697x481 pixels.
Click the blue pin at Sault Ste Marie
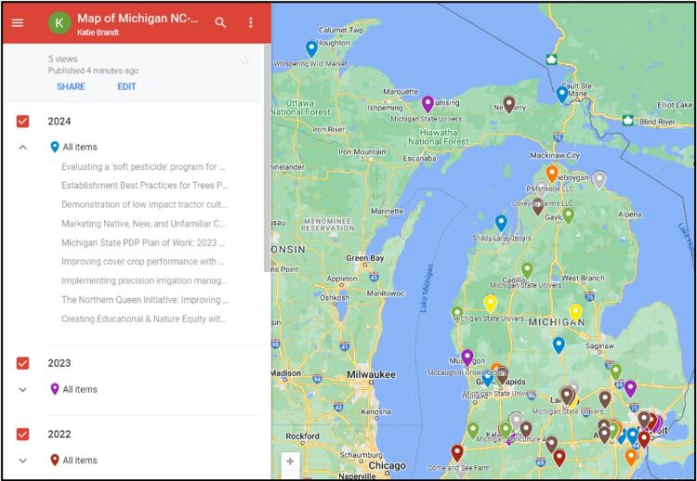point(562,94)
